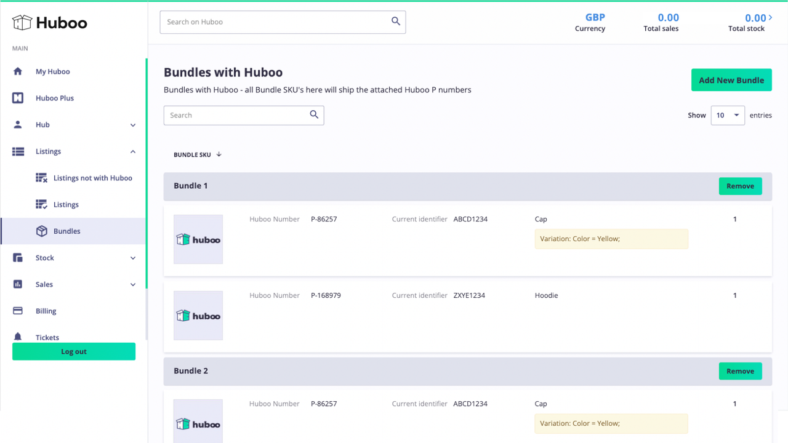Click the Huboo logo at top left
The width and height of the screenshot is (788, 443).
pyautogui.click(x=49, y=23)
